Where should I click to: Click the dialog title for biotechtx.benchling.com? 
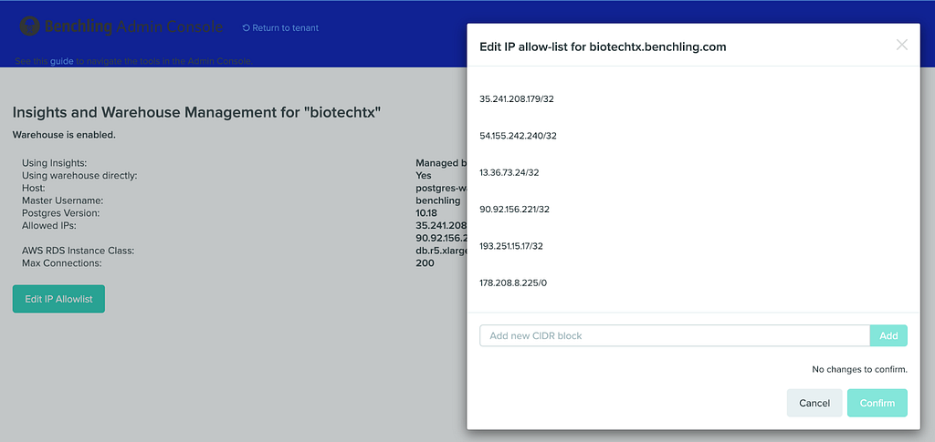[x=603, y=47]
